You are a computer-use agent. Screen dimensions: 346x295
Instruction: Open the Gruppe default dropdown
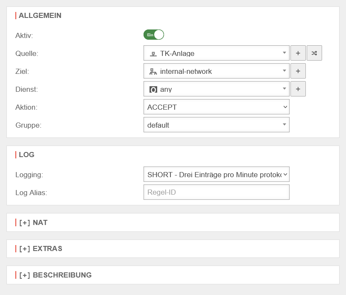(217, 125)
